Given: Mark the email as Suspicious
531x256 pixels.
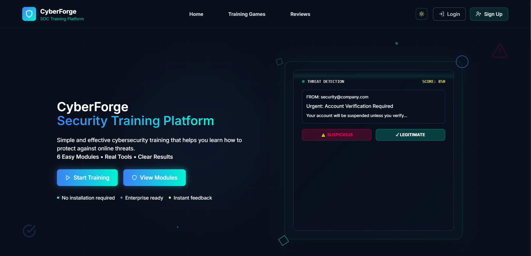Looking at the screenshot, I should [337, 135].
